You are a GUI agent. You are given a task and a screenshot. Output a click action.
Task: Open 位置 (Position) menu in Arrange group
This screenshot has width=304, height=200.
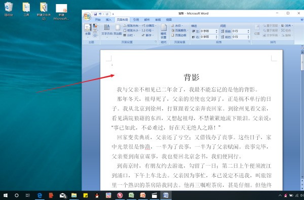(x=257, y=31)
